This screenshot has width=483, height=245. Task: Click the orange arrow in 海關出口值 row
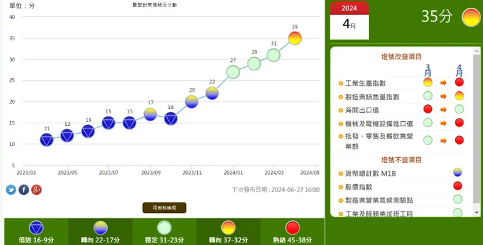pyautogui.click(x=443, y=109)
